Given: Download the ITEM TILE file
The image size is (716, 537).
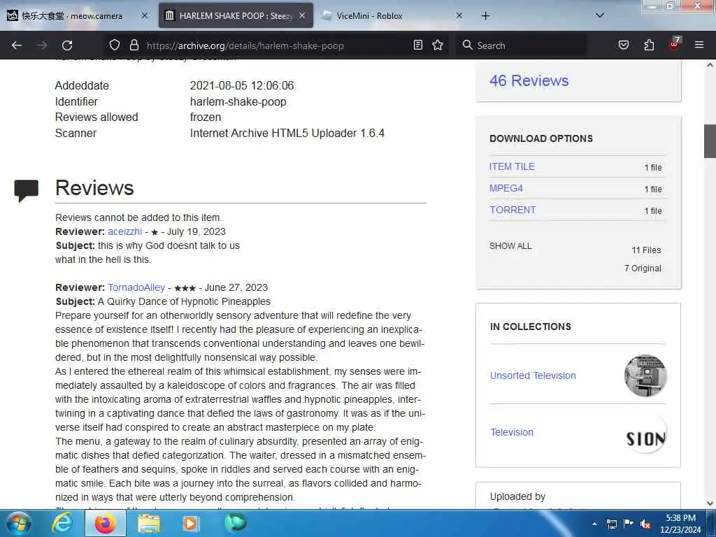Looking at the screenshot, I should click(x=512, y=166).
